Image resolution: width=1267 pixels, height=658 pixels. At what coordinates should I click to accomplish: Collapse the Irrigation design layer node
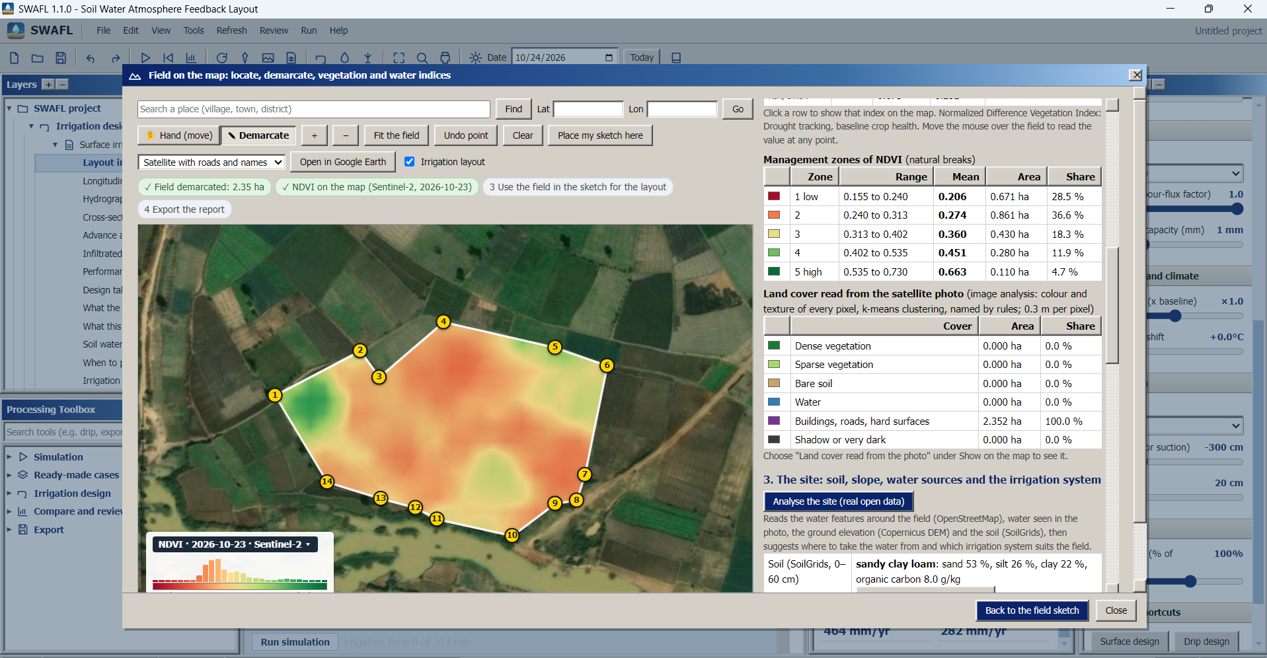coord(31,126)
